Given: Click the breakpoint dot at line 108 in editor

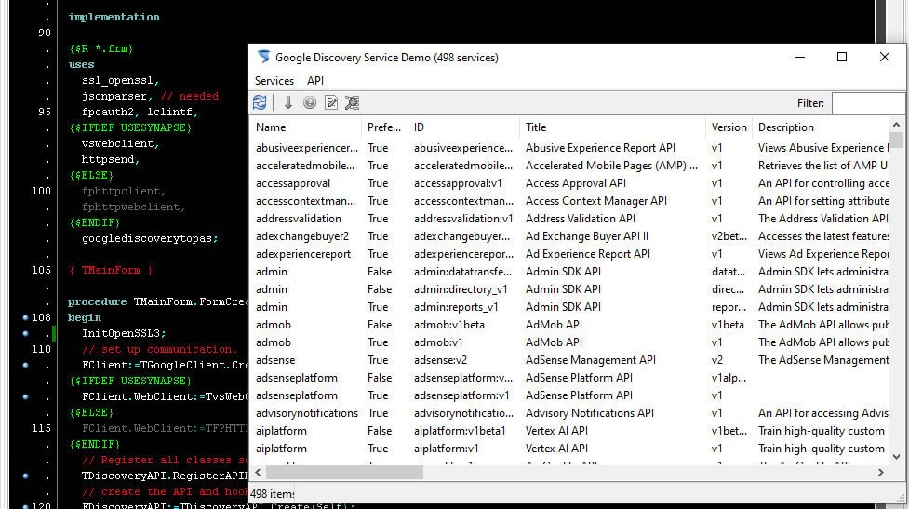Looking at the screenshot, I should coord(25,317).
